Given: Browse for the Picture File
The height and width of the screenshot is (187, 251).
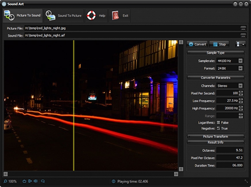Looking at the screenshot, I should click(243, 28).
